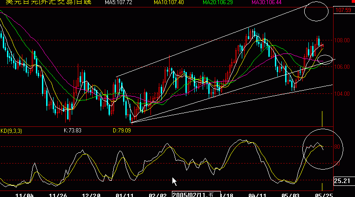Screen dimensions: 355x197
Task: Click the 2005/02/11 date cursor box
Action: point(196,194)
